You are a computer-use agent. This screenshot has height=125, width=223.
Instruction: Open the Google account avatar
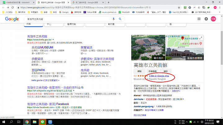[x=213, y=19]
